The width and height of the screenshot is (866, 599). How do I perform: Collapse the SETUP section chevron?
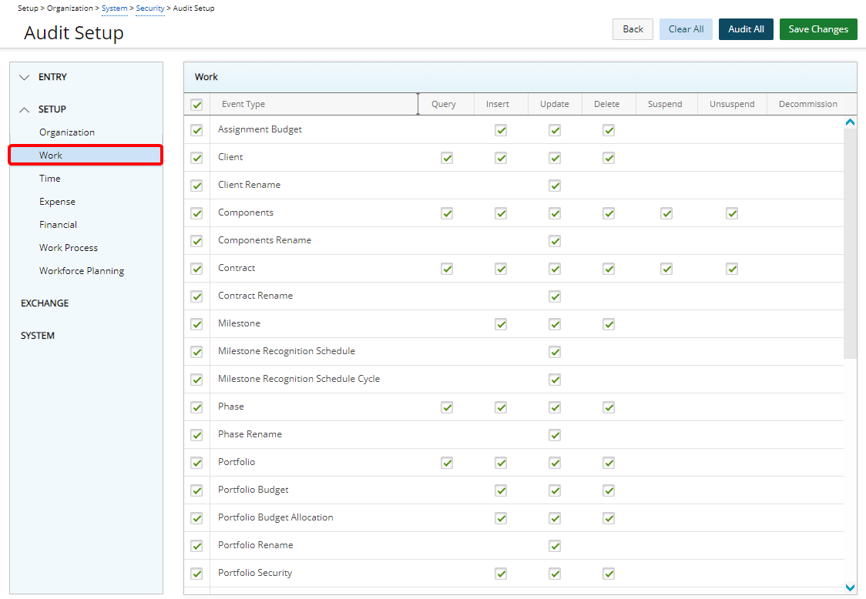[x=25, y=110]
